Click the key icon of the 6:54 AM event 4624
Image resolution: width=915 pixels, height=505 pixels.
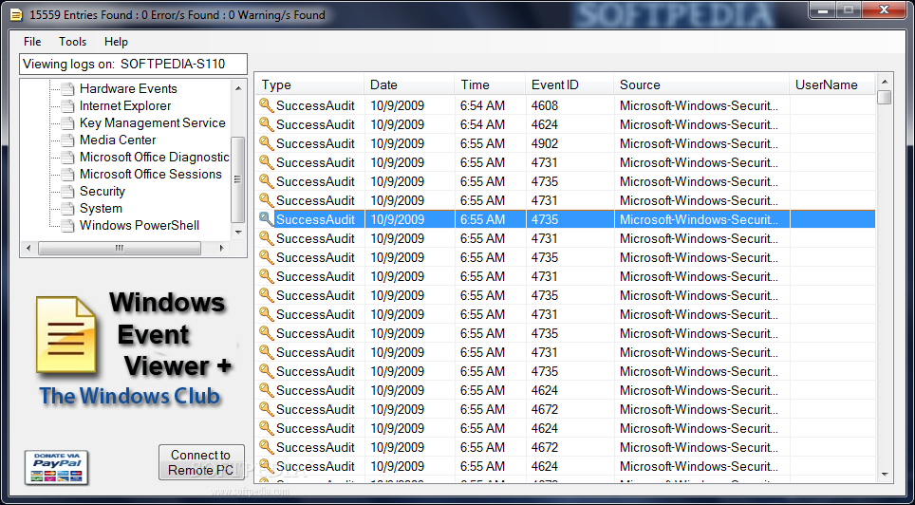266,124
